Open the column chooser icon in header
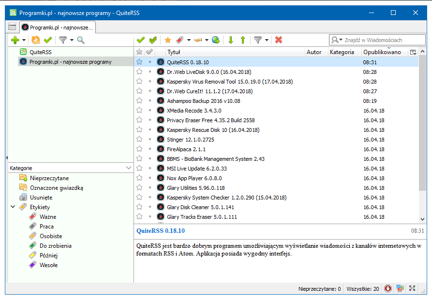Viewport: 432px width, 299px height. 413,52
